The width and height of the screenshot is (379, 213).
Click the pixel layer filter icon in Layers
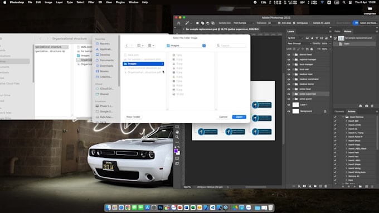click(x=307, y=38)
